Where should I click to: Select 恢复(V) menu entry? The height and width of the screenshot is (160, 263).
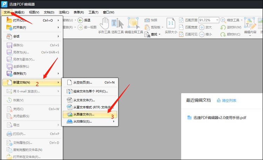click(33, 100)
